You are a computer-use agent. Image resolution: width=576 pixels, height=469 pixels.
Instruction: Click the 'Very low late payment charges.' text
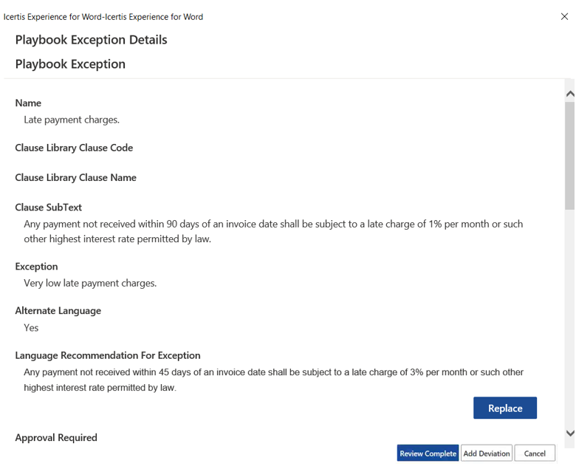point(90,283)
